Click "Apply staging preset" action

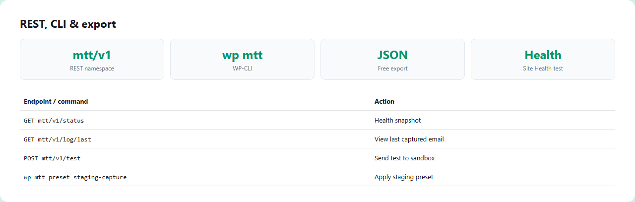click(x=404, y=177)
